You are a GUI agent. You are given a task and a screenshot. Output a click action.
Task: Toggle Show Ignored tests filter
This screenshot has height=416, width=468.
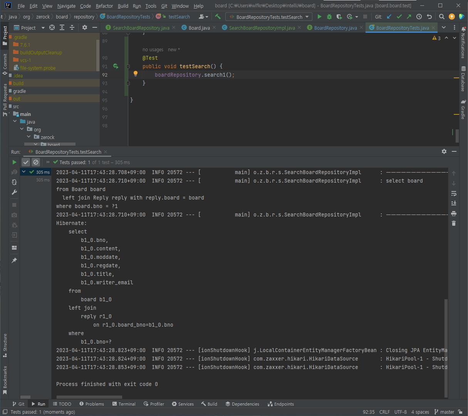pos(36,162)
